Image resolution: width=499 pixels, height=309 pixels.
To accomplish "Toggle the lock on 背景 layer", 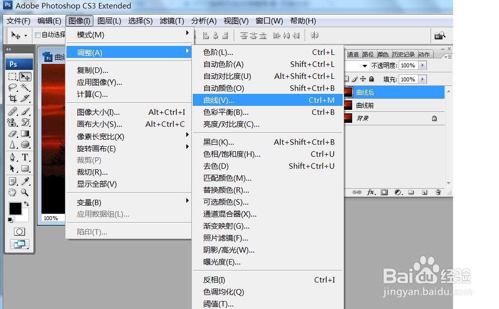I will [435, 118].
